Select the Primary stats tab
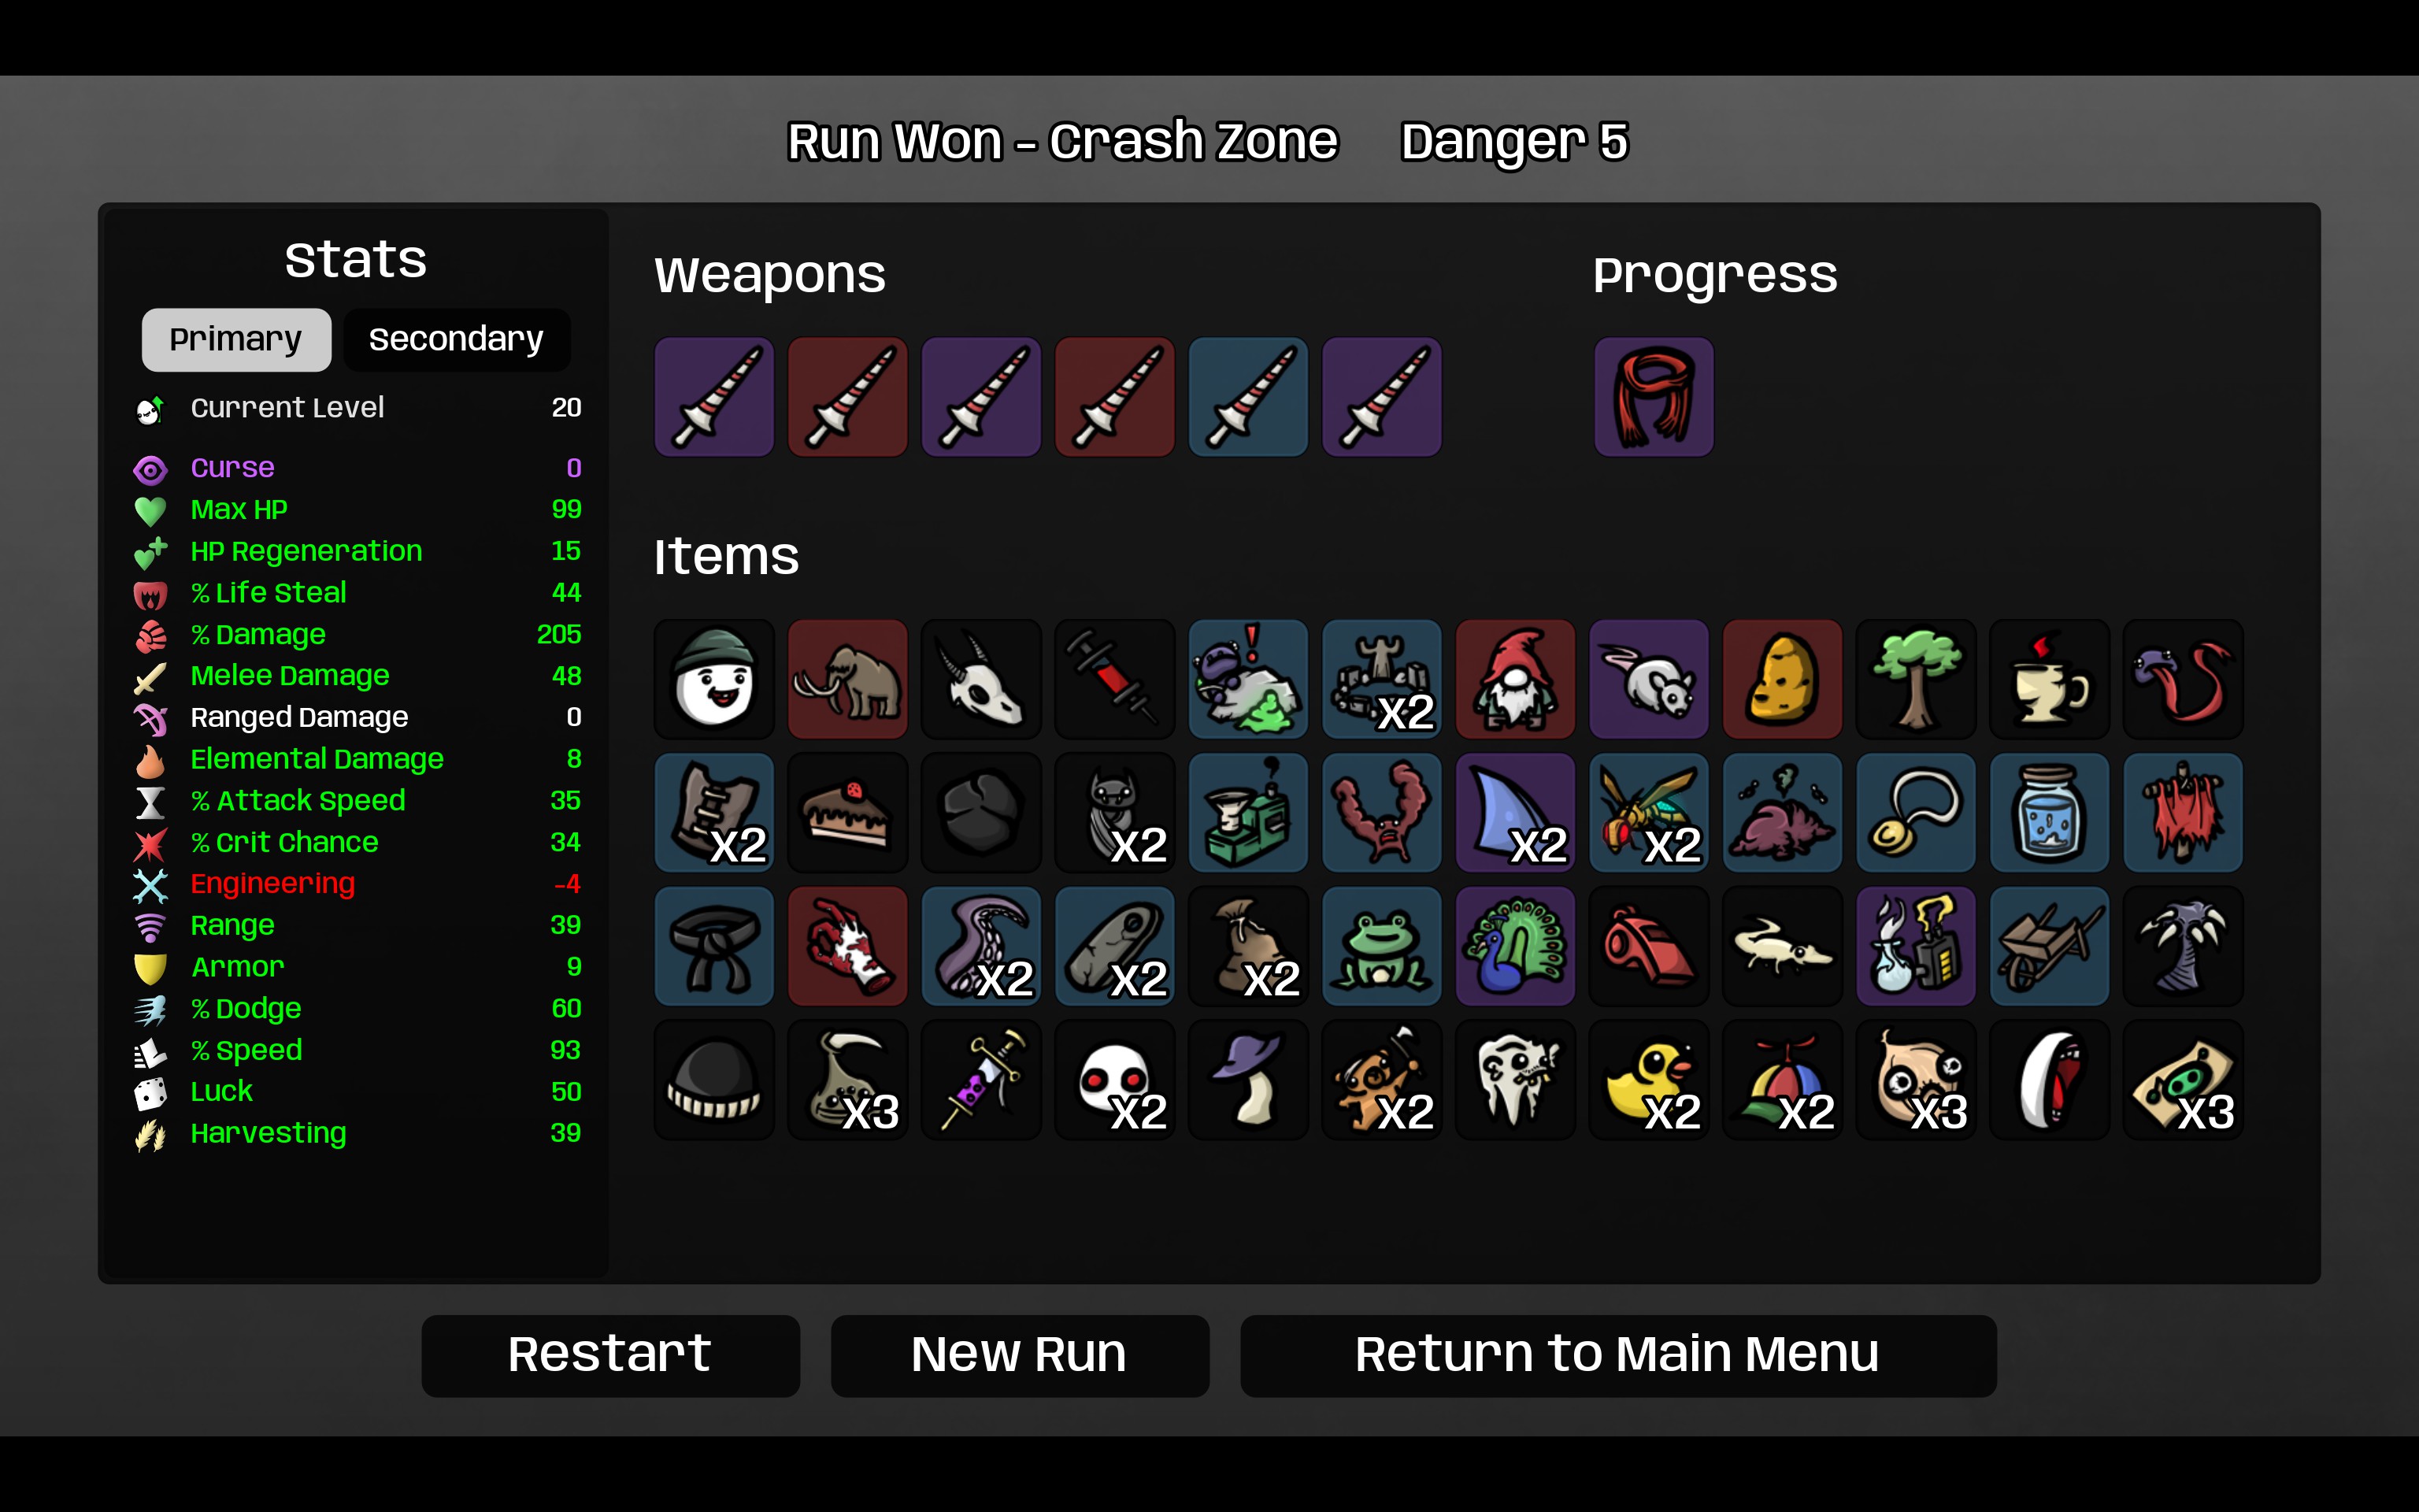 pos(236,340)
